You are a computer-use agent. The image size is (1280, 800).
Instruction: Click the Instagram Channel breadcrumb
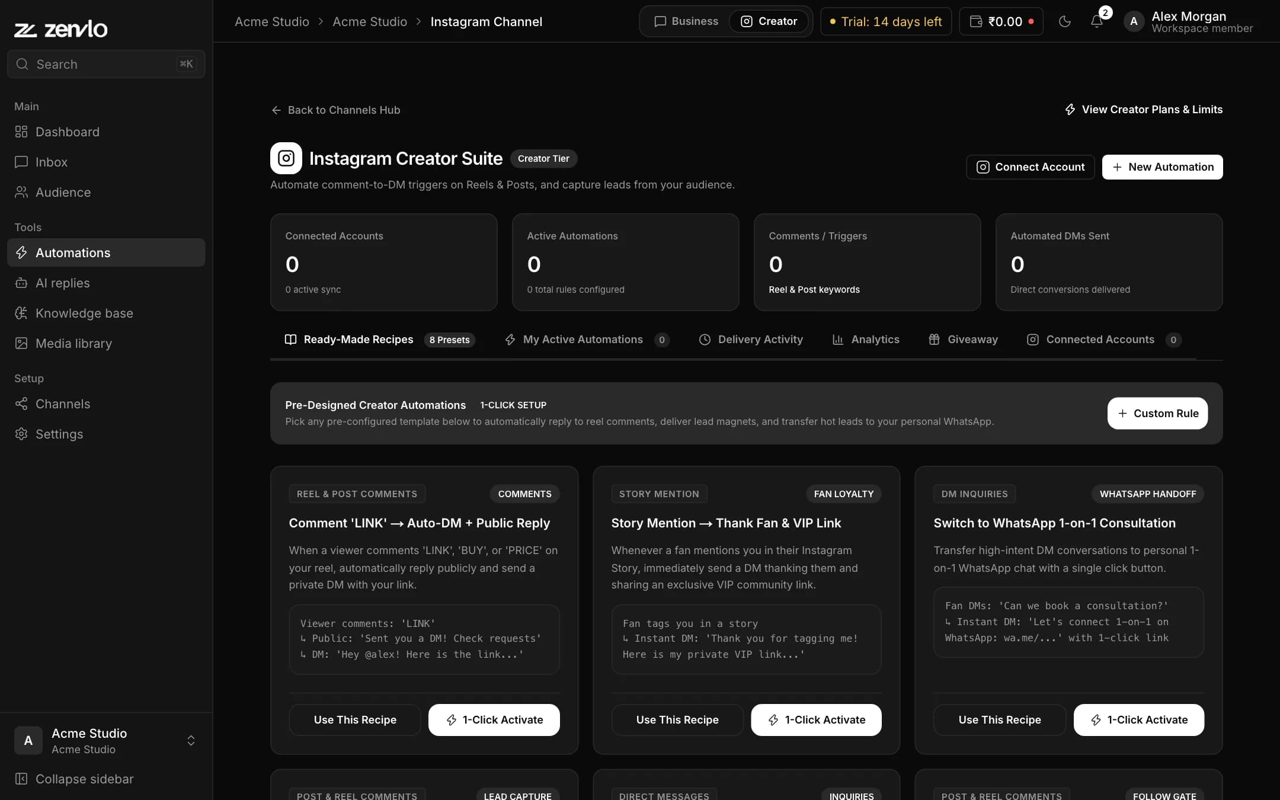(x=486, y=21)
